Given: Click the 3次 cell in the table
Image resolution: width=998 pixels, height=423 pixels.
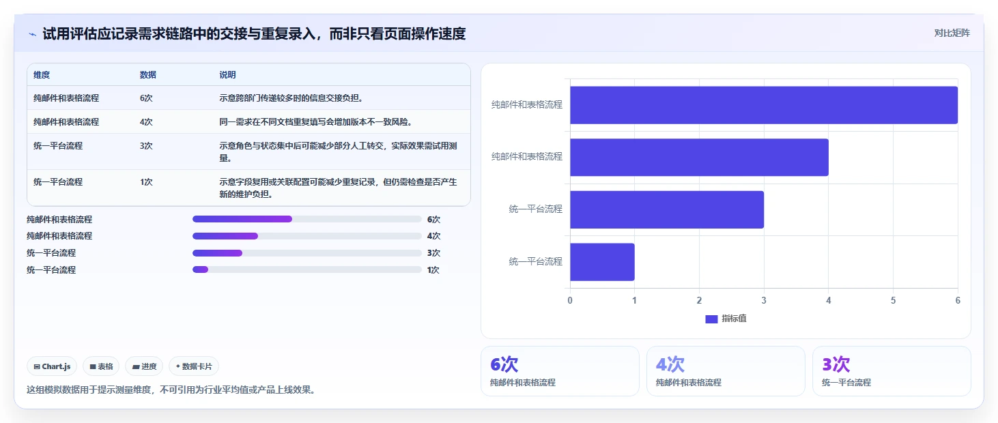Looking at the screenshot, I should (x=146, y=146).
